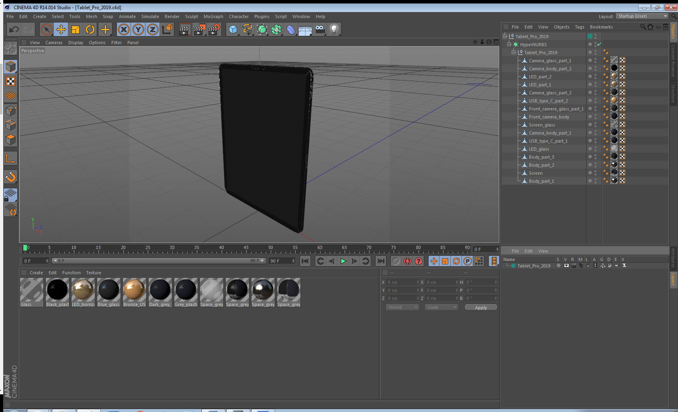Select USB_type_C_part_2 object
The image size is (678, 412).
(x=548, y=101)
